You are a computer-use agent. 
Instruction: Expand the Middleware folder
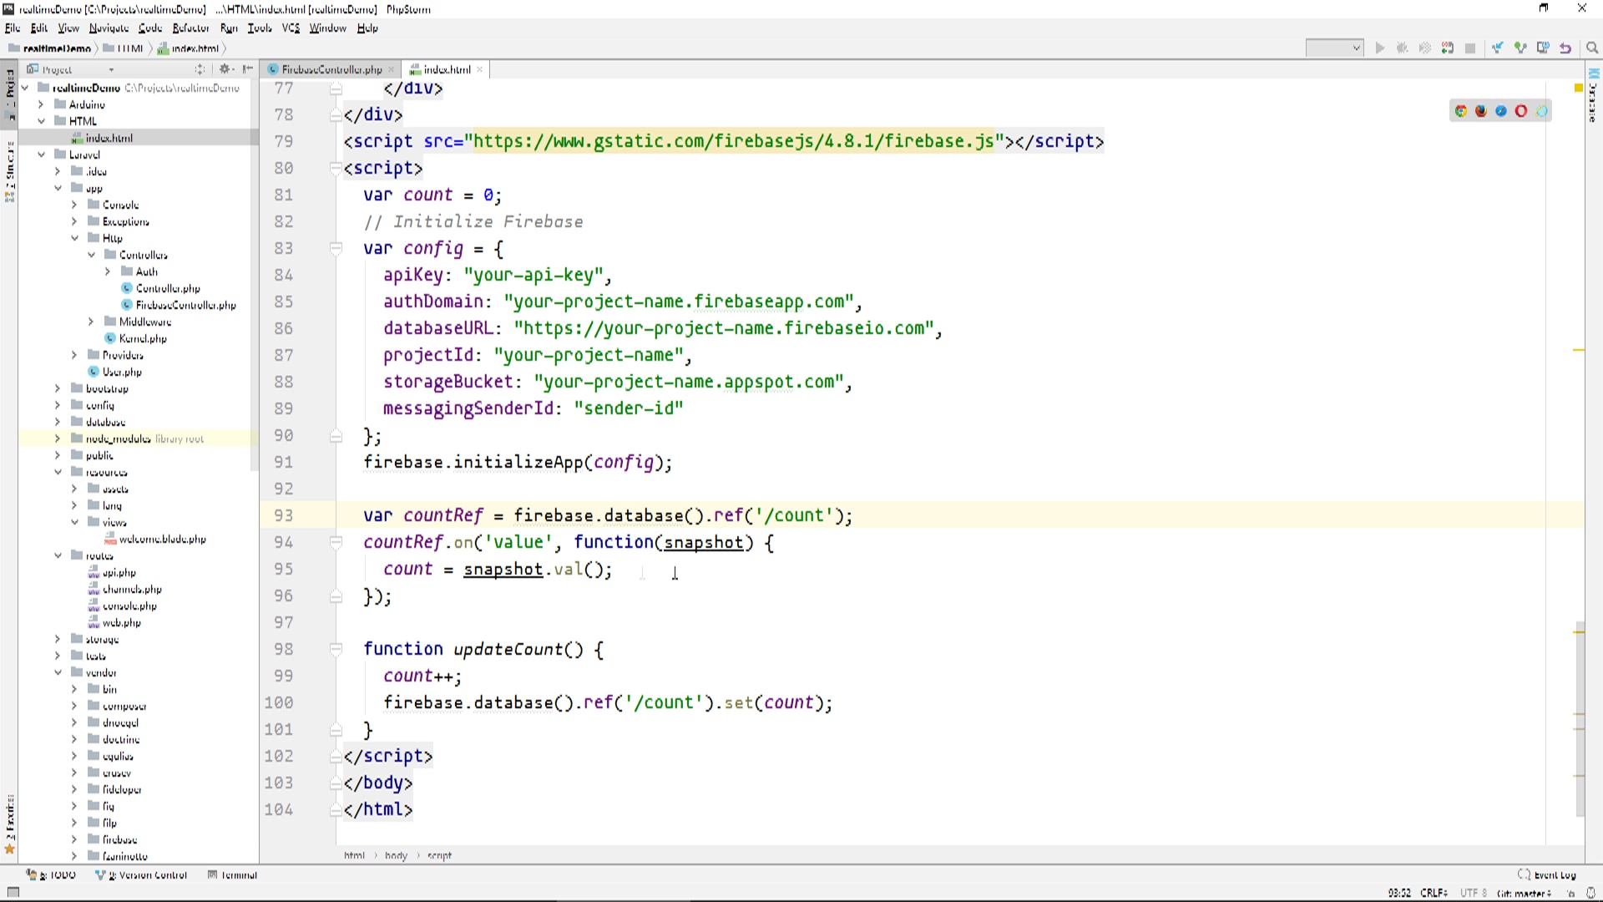[91, 322]
